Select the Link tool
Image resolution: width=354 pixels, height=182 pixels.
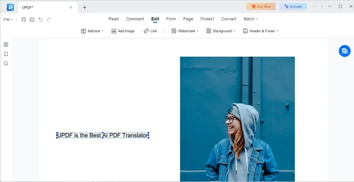coord(150,31)
